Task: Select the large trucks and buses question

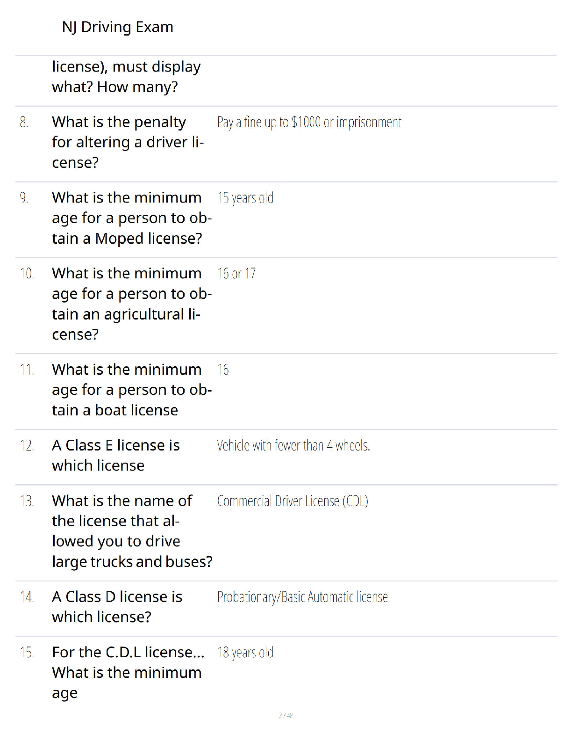Action: (132, 531)
